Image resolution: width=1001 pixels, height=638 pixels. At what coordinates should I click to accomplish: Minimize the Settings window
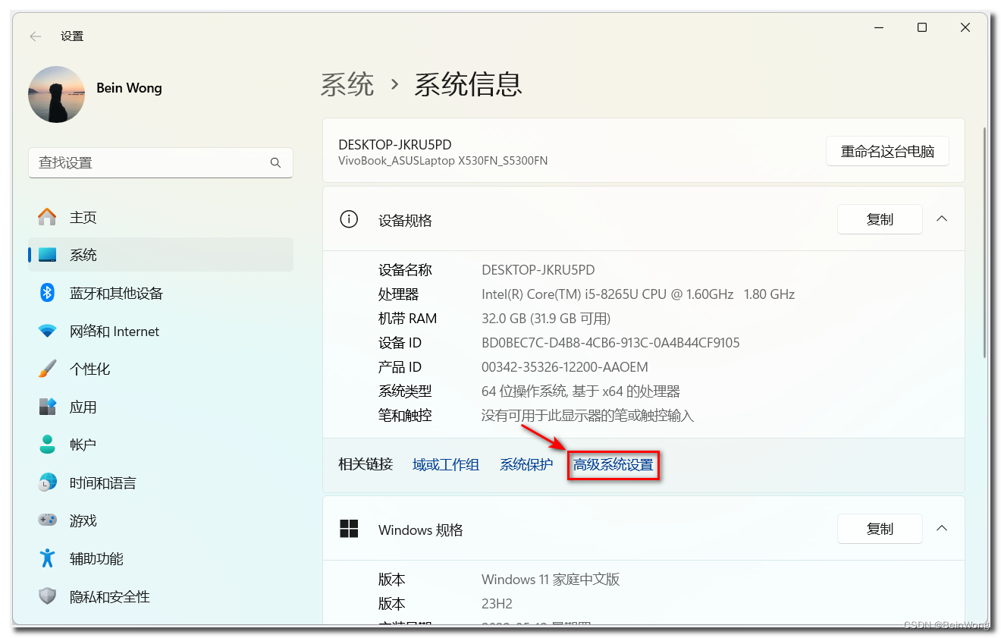click(879, 27)
